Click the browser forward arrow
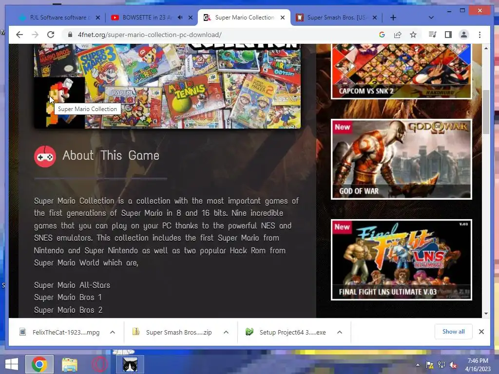 coord(35,35)
